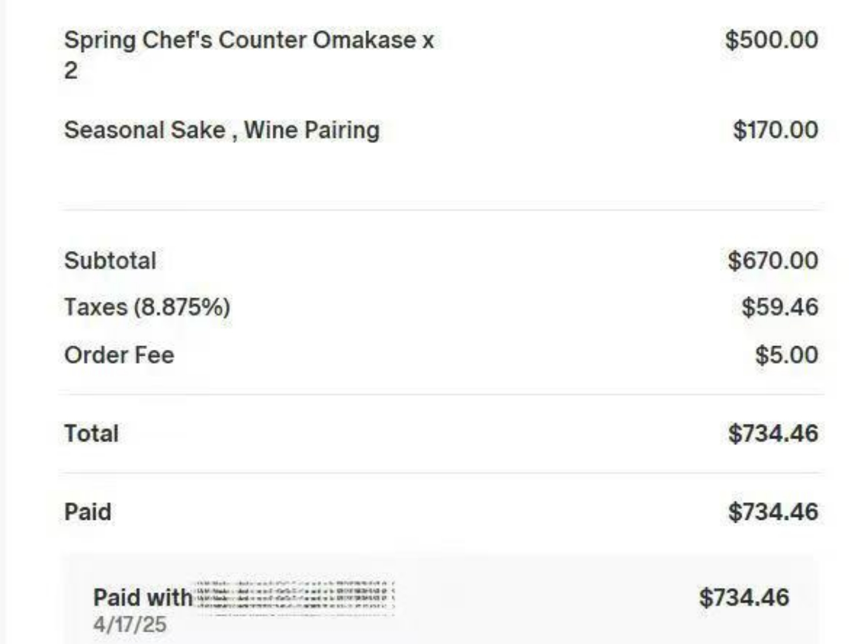This screenshot has width=849, height=644.
Task: Click the Taxes (8.875%) label
Action: (147, 307)
